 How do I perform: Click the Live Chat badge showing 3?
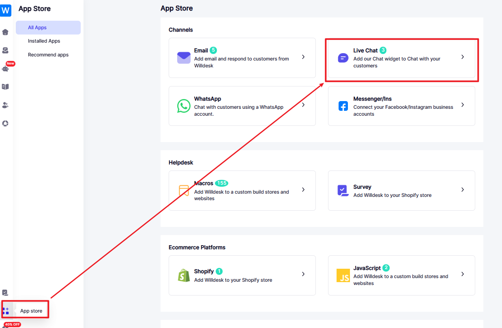383,50
